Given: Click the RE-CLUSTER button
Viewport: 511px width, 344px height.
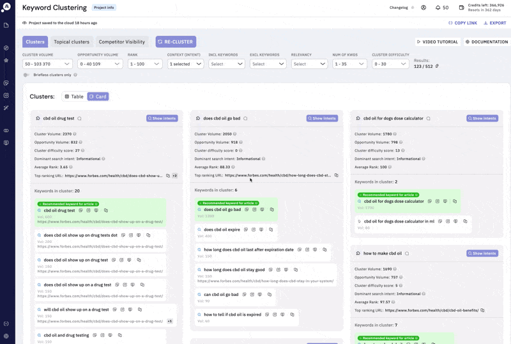Looking at the screenshot, I should [176, 42].
